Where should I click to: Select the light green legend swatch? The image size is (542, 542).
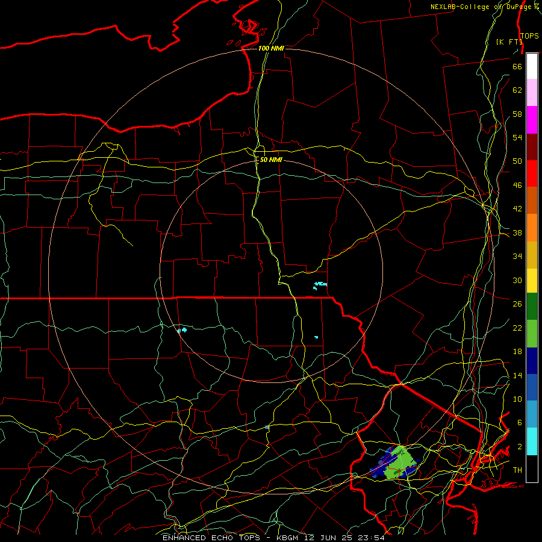[532, 334]
